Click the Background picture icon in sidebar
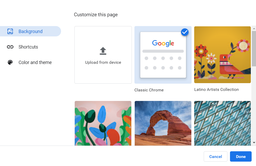The height and width of the screenshot is (166, 256). coord(10,31)
